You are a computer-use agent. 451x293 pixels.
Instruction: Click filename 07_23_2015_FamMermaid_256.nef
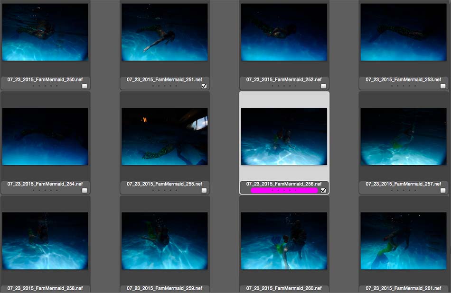click(x=284, y=184)
